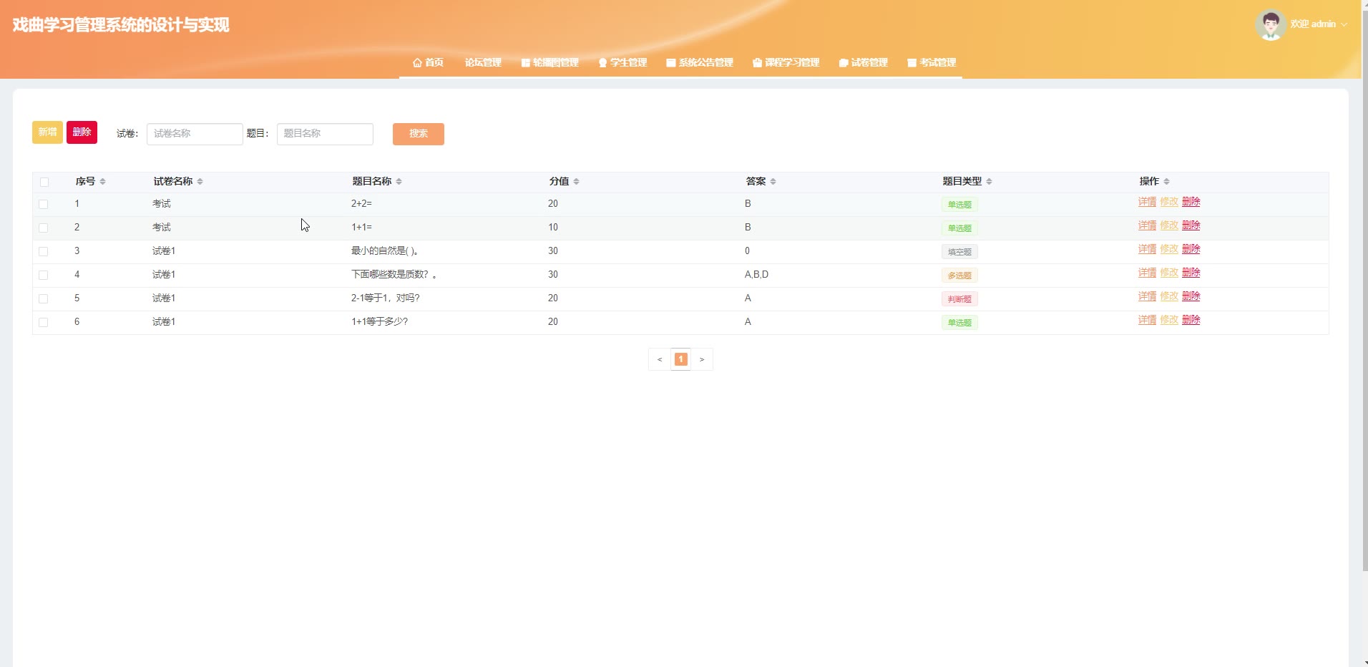Expand the admin dropdown arrow
This screenshot has height=667, width=1368.
[x=1344, y=24]
